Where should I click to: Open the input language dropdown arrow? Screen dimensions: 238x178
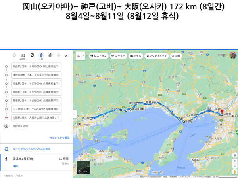[83, 56]
